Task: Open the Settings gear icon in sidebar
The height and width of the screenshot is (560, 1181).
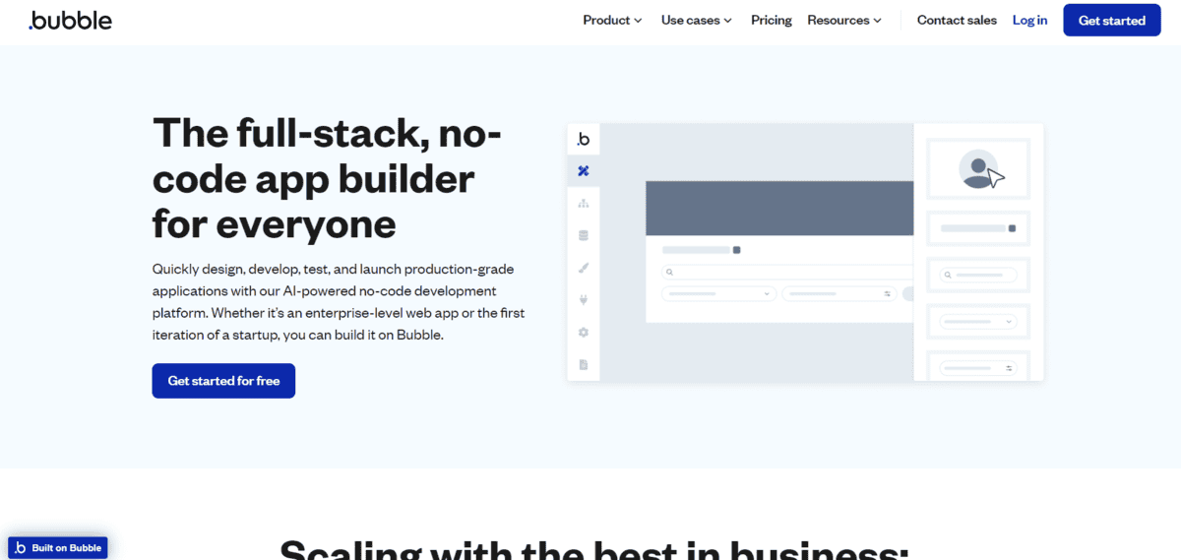Action: pos(584,333)
